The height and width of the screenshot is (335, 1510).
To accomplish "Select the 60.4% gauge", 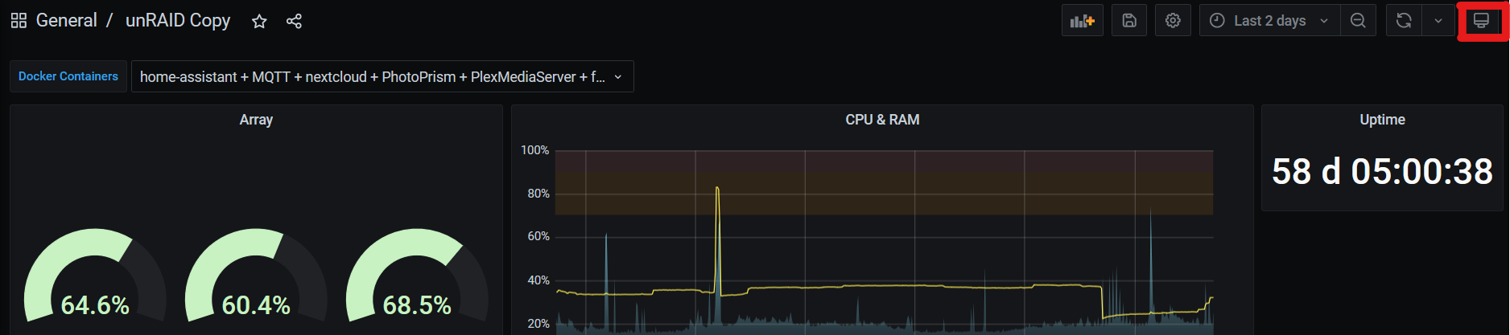I will point(256,277).
